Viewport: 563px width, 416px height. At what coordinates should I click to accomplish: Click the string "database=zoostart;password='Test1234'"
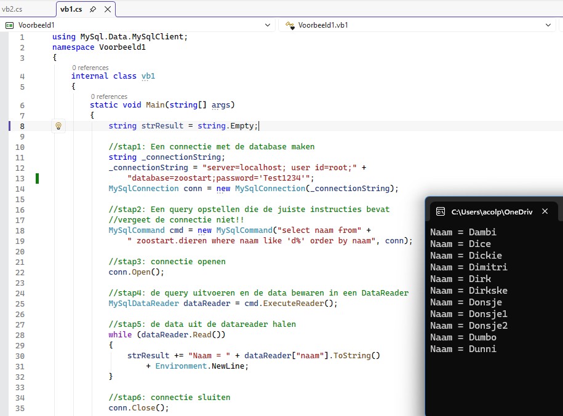218,178
